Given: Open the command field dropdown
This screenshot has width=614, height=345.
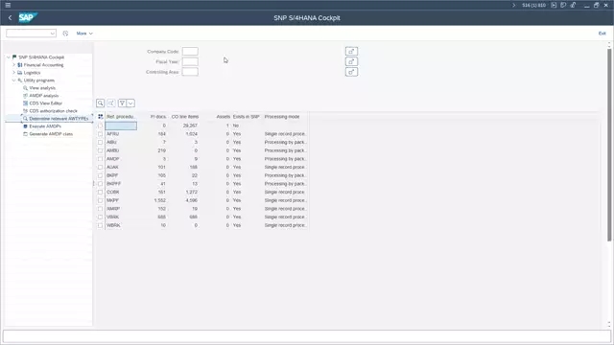Looking at the screenshot, I should click(53, 34).
